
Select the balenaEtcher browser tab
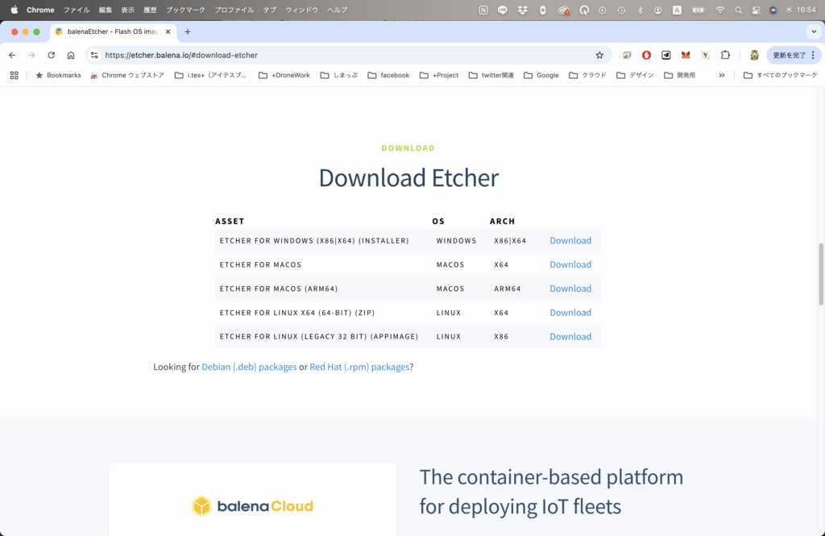(x=113, y=31)
